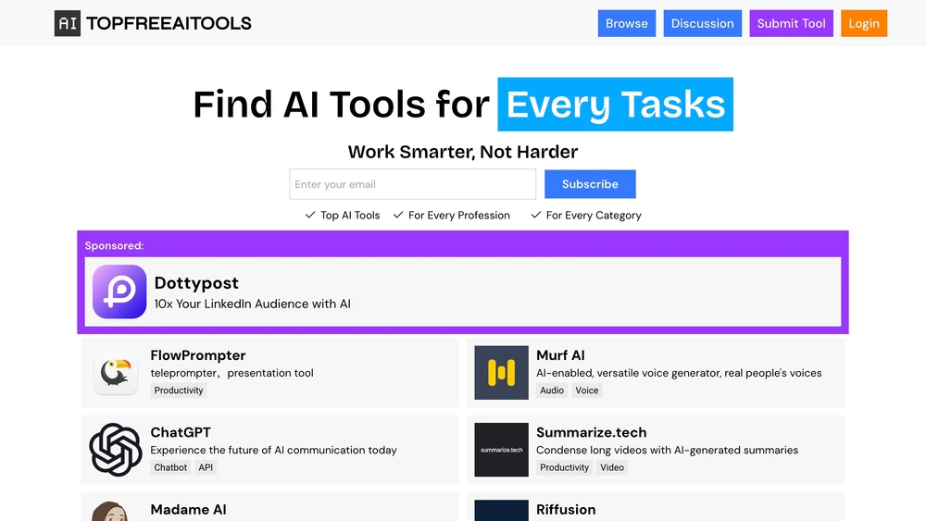The width and height of the screenshot is (926, 521).
Task: Click Murf AI's voice generator description
Action: click(x=679, y=373)
